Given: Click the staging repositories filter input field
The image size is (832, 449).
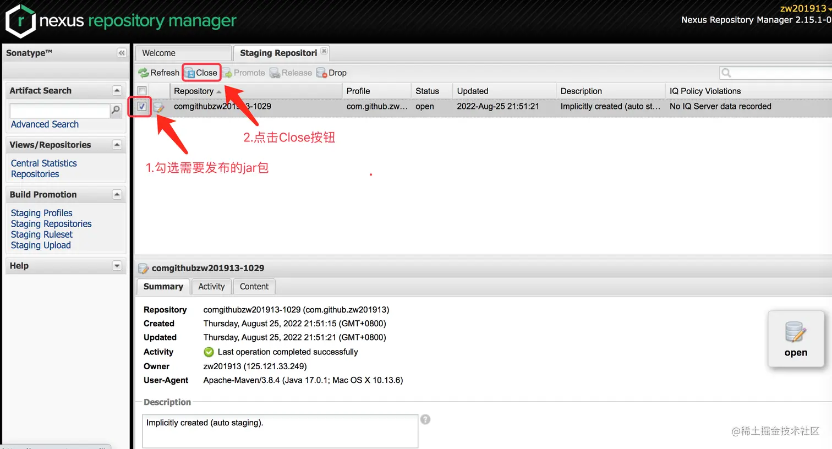Looking at the screenshot, I should [781, 73].
